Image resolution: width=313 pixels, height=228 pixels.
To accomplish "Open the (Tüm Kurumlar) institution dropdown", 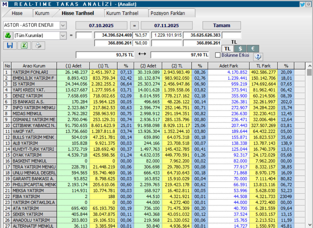I will click(x=63, y=35).
